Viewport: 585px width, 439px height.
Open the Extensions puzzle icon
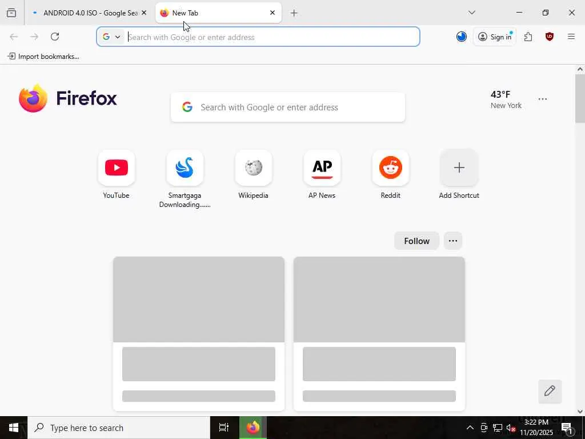(x=528, y=37)
